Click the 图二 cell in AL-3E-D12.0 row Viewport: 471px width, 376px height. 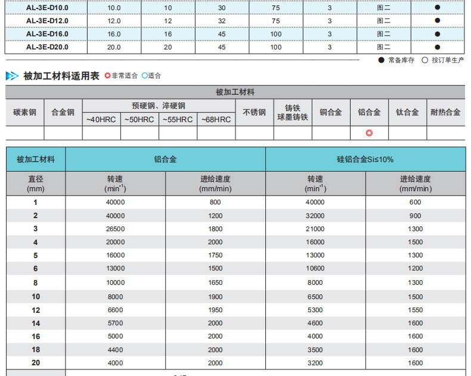point(383,21)
